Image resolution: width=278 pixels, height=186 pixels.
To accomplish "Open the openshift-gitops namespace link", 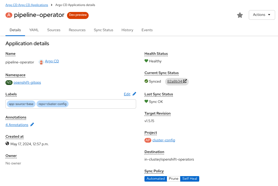I will 27,83.
